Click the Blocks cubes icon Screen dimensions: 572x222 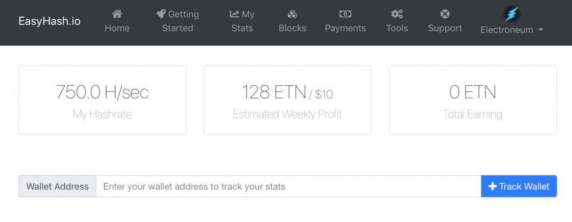(x=292, y=14)
